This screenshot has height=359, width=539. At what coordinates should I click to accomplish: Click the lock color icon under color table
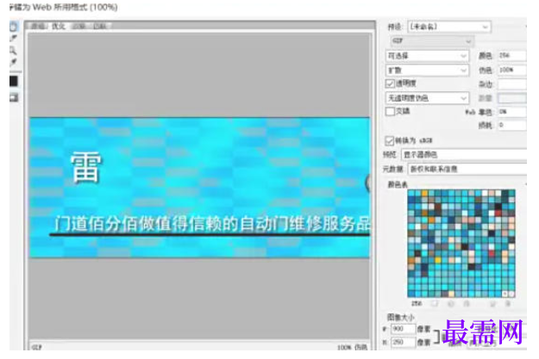pos(467,303)
